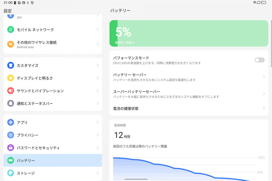This screenshot has width=272, height=181.
Task: Open スーパーバッテリーセーバー option
Action: 189,94
